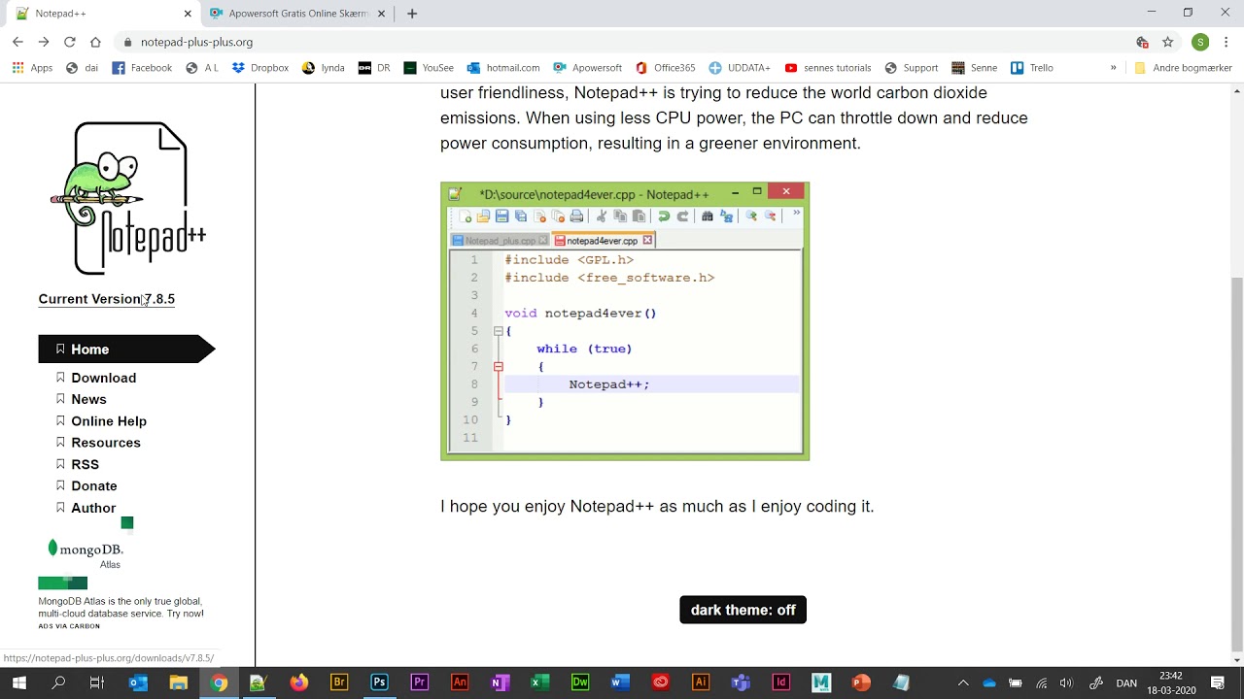This screenshot has width=1244, height=699.
Task: Switch to the Apowersoft Gratis Online tab
Action: tap(298, 14)
